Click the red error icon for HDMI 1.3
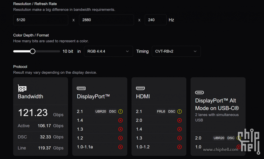Viewport: 264px width, 159px height. (180, 138)
